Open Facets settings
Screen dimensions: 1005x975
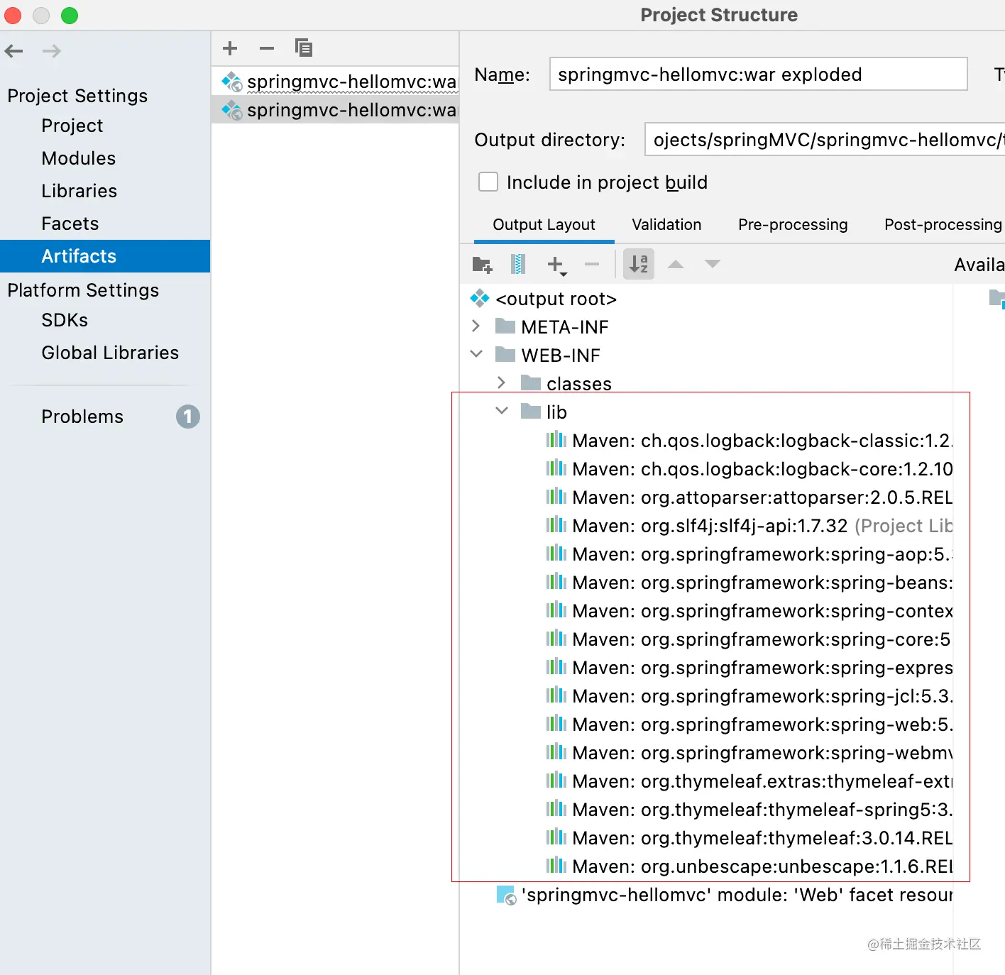click(70, 224)
